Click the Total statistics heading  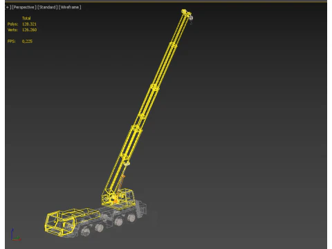26,18
